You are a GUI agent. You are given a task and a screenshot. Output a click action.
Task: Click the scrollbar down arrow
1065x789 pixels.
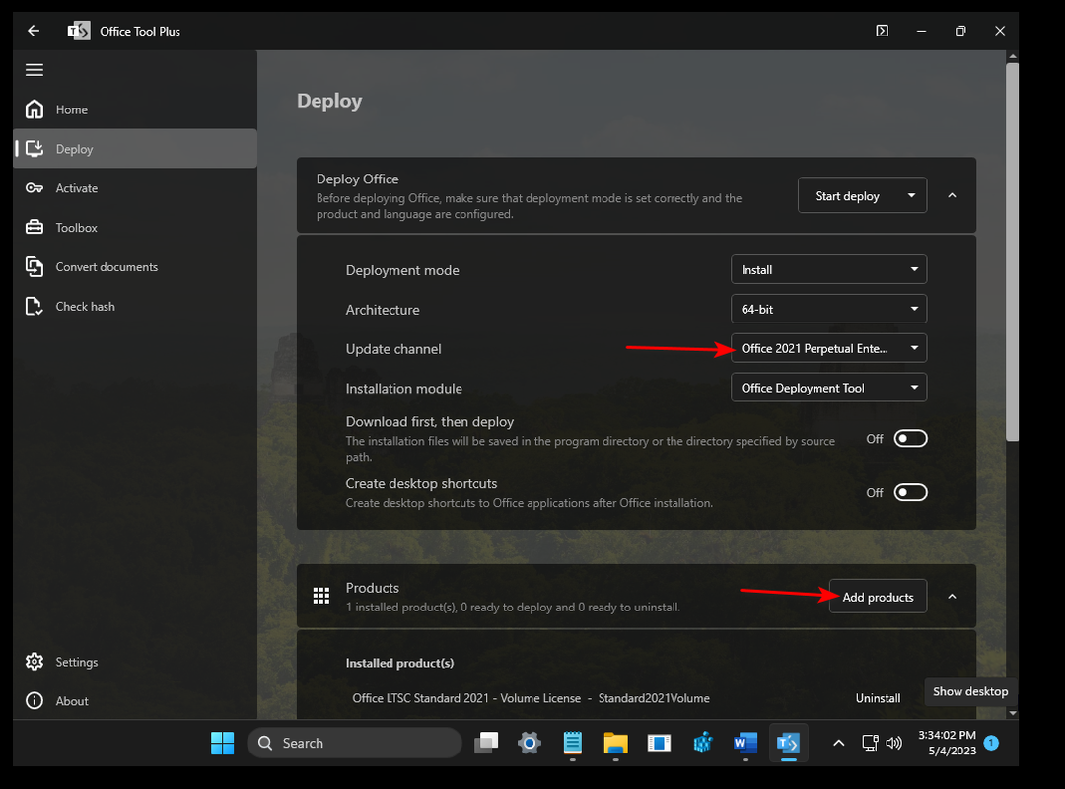[x=1013, y=713]
